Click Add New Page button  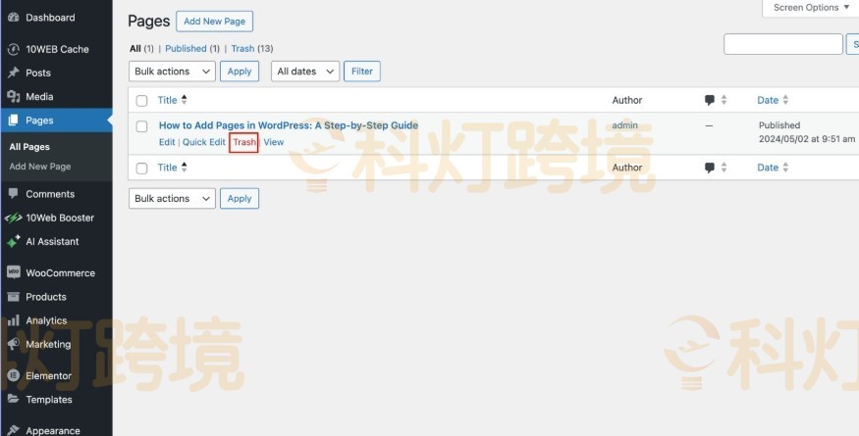(215, 22)
